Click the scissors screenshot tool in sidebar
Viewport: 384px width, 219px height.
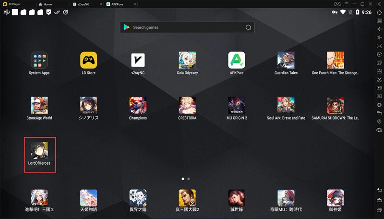click(379, 79)
